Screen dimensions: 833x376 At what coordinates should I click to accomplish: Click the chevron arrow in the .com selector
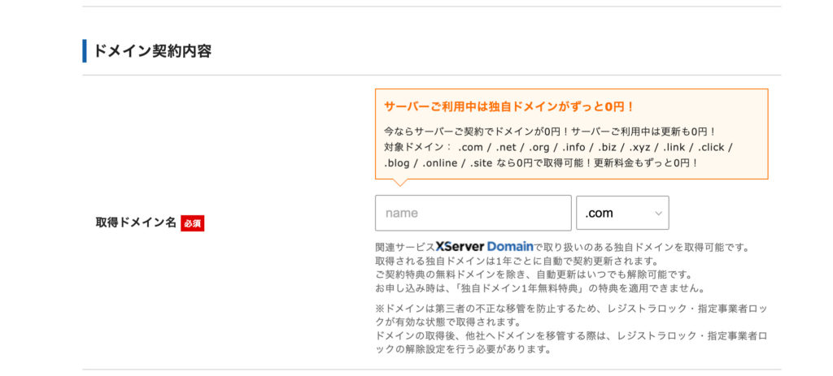pos(658,214)
